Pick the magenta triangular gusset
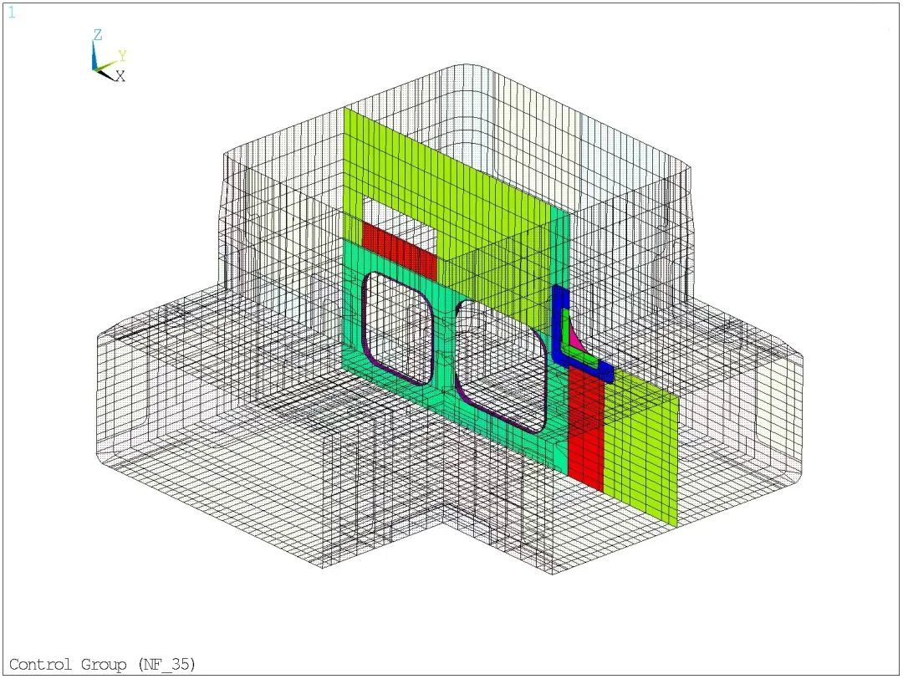The image size is (903, 679). click(574, 339)
